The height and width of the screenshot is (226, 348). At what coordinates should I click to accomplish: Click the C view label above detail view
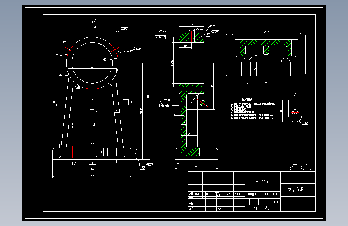click(295, 95)
